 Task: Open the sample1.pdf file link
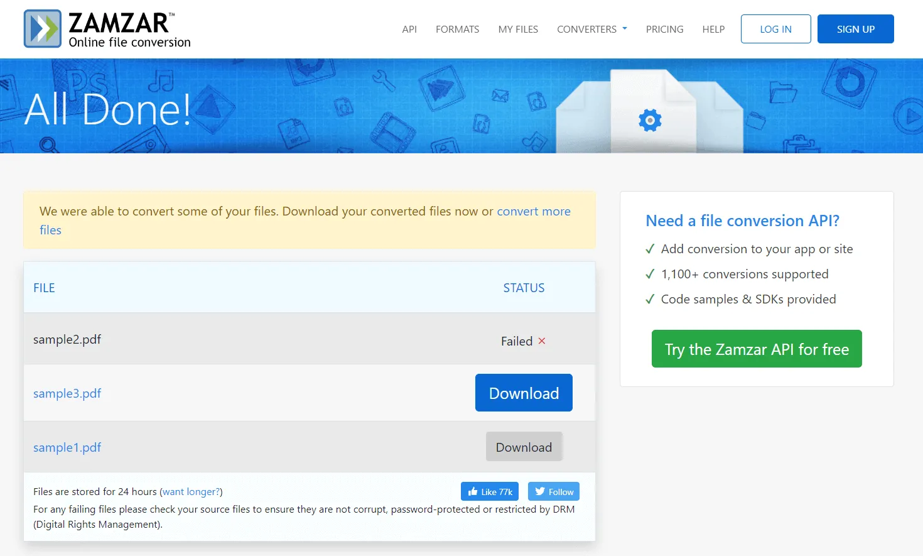(x=67, y=447)
